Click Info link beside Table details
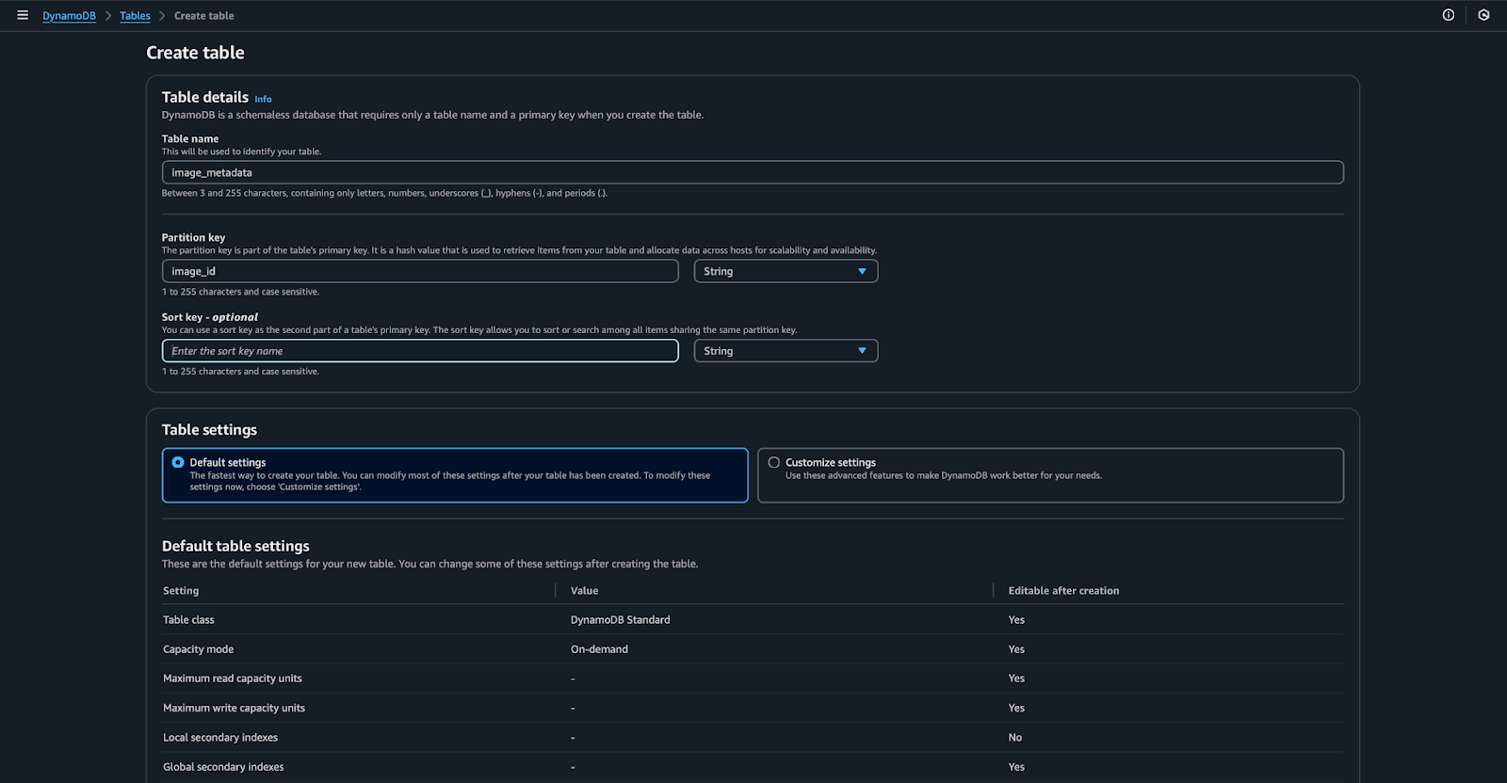The width and height of the screenshot is (1507, 783). click(x=263, y=99)
